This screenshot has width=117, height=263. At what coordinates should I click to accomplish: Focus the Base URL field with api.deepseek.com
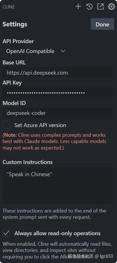pyautogui.click(x=58, y=73)
